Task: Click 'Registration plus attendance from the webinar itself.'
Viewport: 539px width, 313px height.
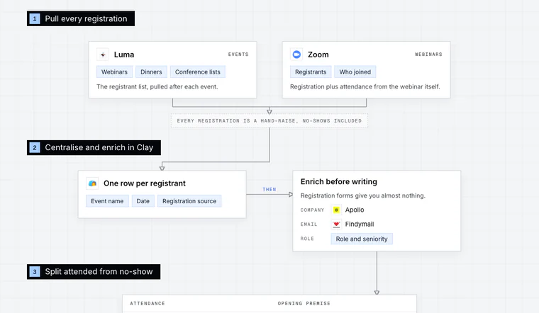Action: [365, 86]
